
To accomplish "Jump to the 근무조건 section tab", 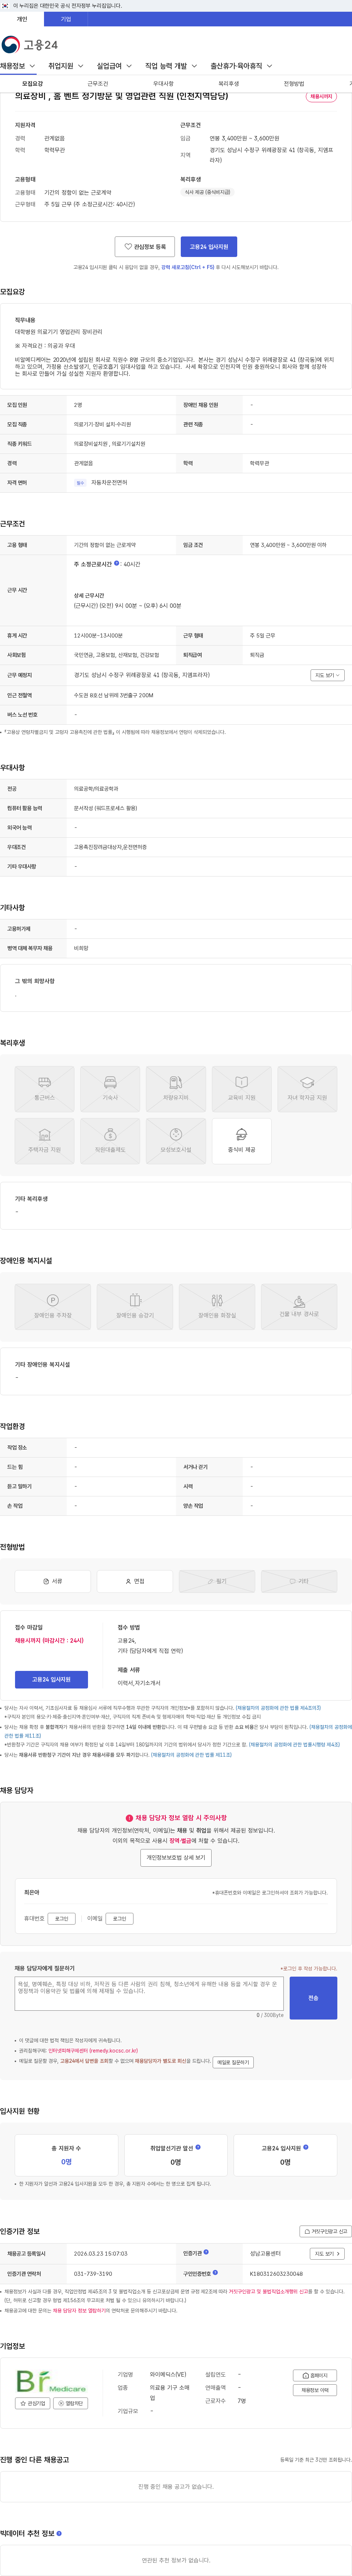I will (98, 84).
